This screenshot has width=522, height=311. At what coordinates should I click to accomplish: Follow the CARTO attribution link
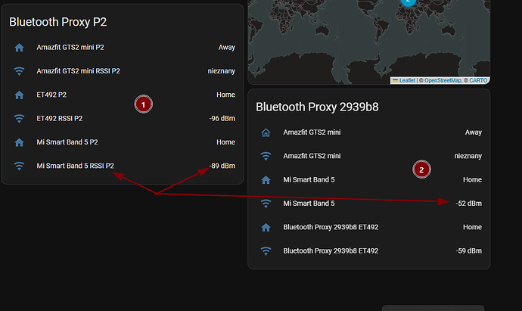tap(478, 80)
